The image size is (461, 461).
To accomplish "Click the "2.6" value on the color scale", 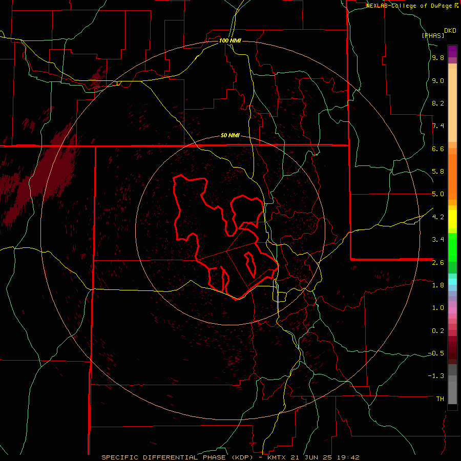I will click(438, 263).
